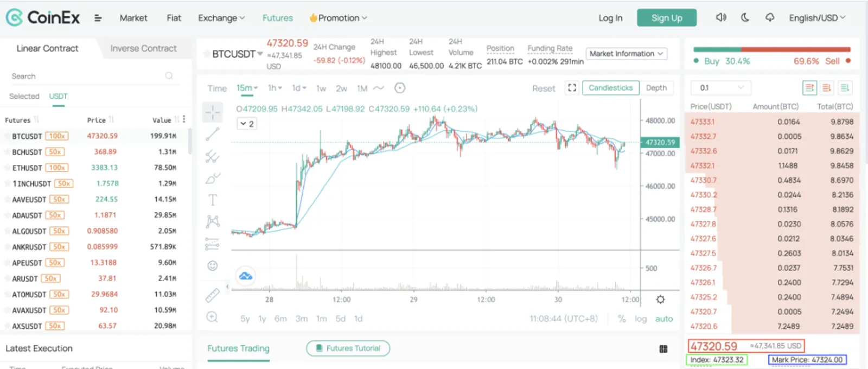Select the brush drawing tool
This screenshot has height=369, width=868.
(213, 178)
